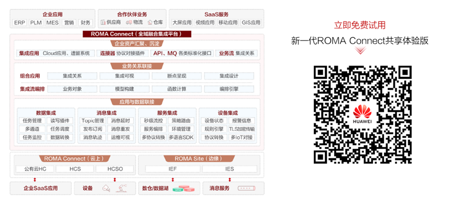The width and height of the screenshot is (449, 208).
Task: Select the 应用与数据联接 section header
Action: pos(137,102)
